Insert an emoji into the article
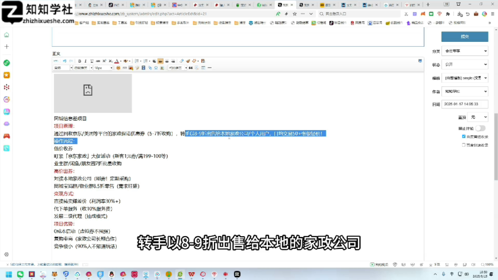498x280 pixels. 118,68
